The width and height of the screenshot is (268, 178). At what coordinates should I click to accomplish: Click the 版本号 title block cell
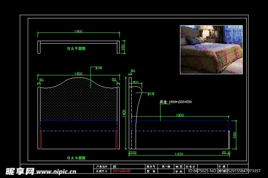(x=151, y=166)
